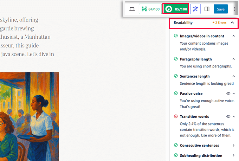
Task: Toggle eye highlight for Transition words
Action: (228, 116)
